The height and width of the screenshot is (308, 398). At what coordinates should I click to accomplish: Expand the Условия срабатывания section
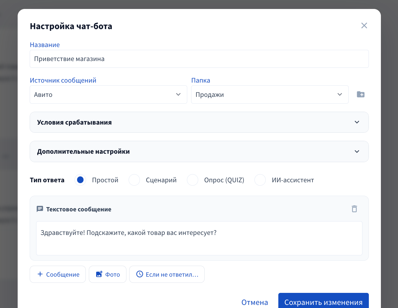tap(199, 122)
